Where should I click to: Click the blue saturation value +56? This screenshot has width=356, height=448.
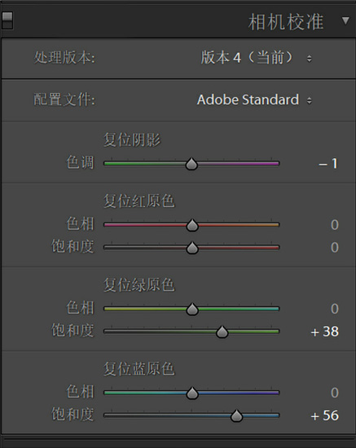[324, 415]
